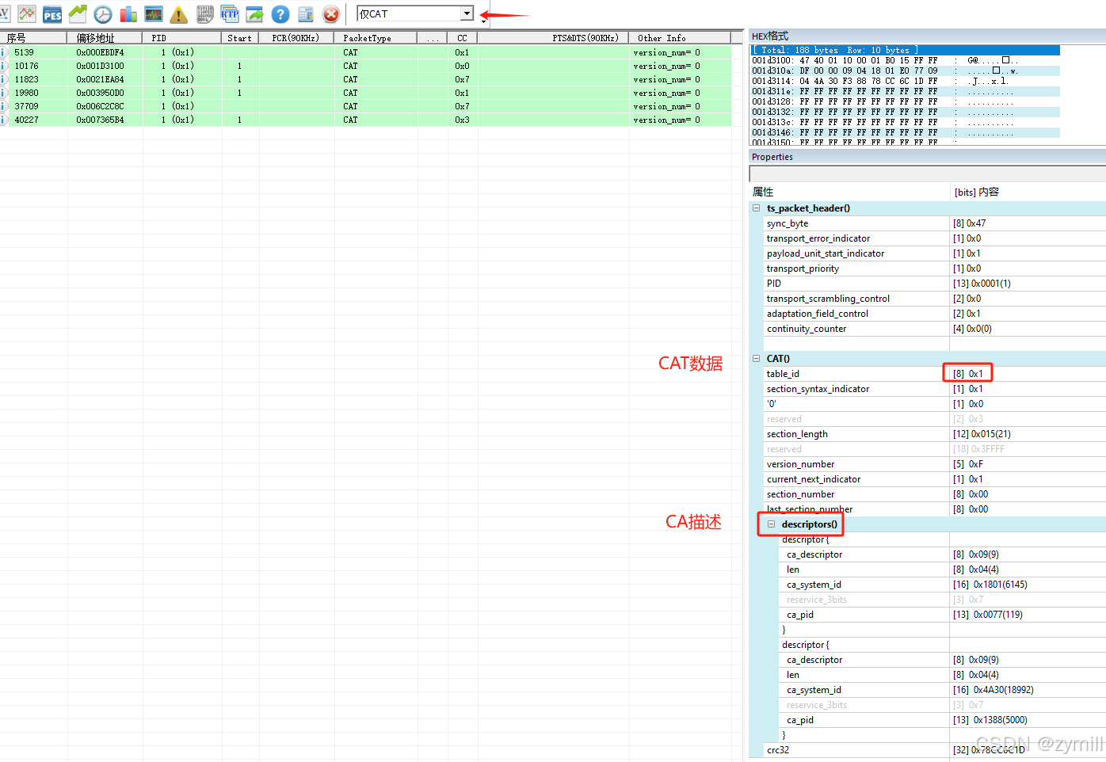Open the line chart analysis icon
Viewport: 1106px width, 762px height.
pyautogui.click(x=27, y=13)
